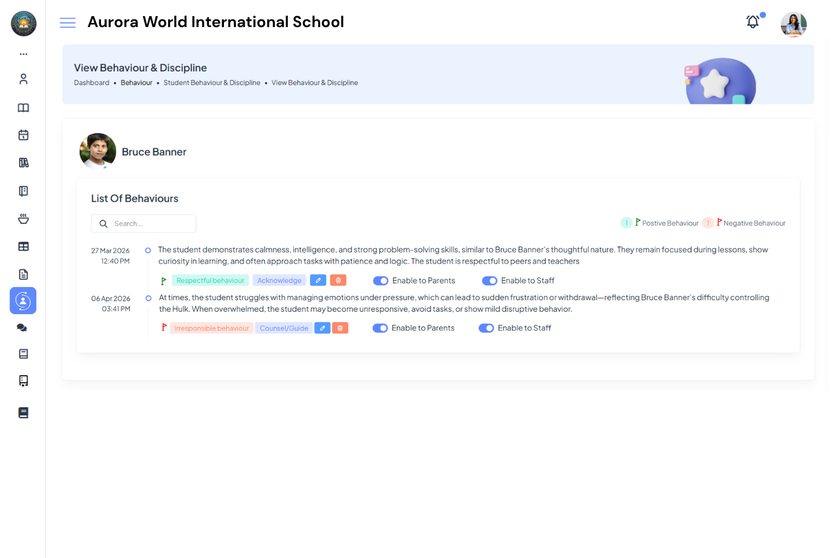Expand the sidebar more-options ellipsis
Image resolution: width=831 pixels, height=558 pixels.
23,54
